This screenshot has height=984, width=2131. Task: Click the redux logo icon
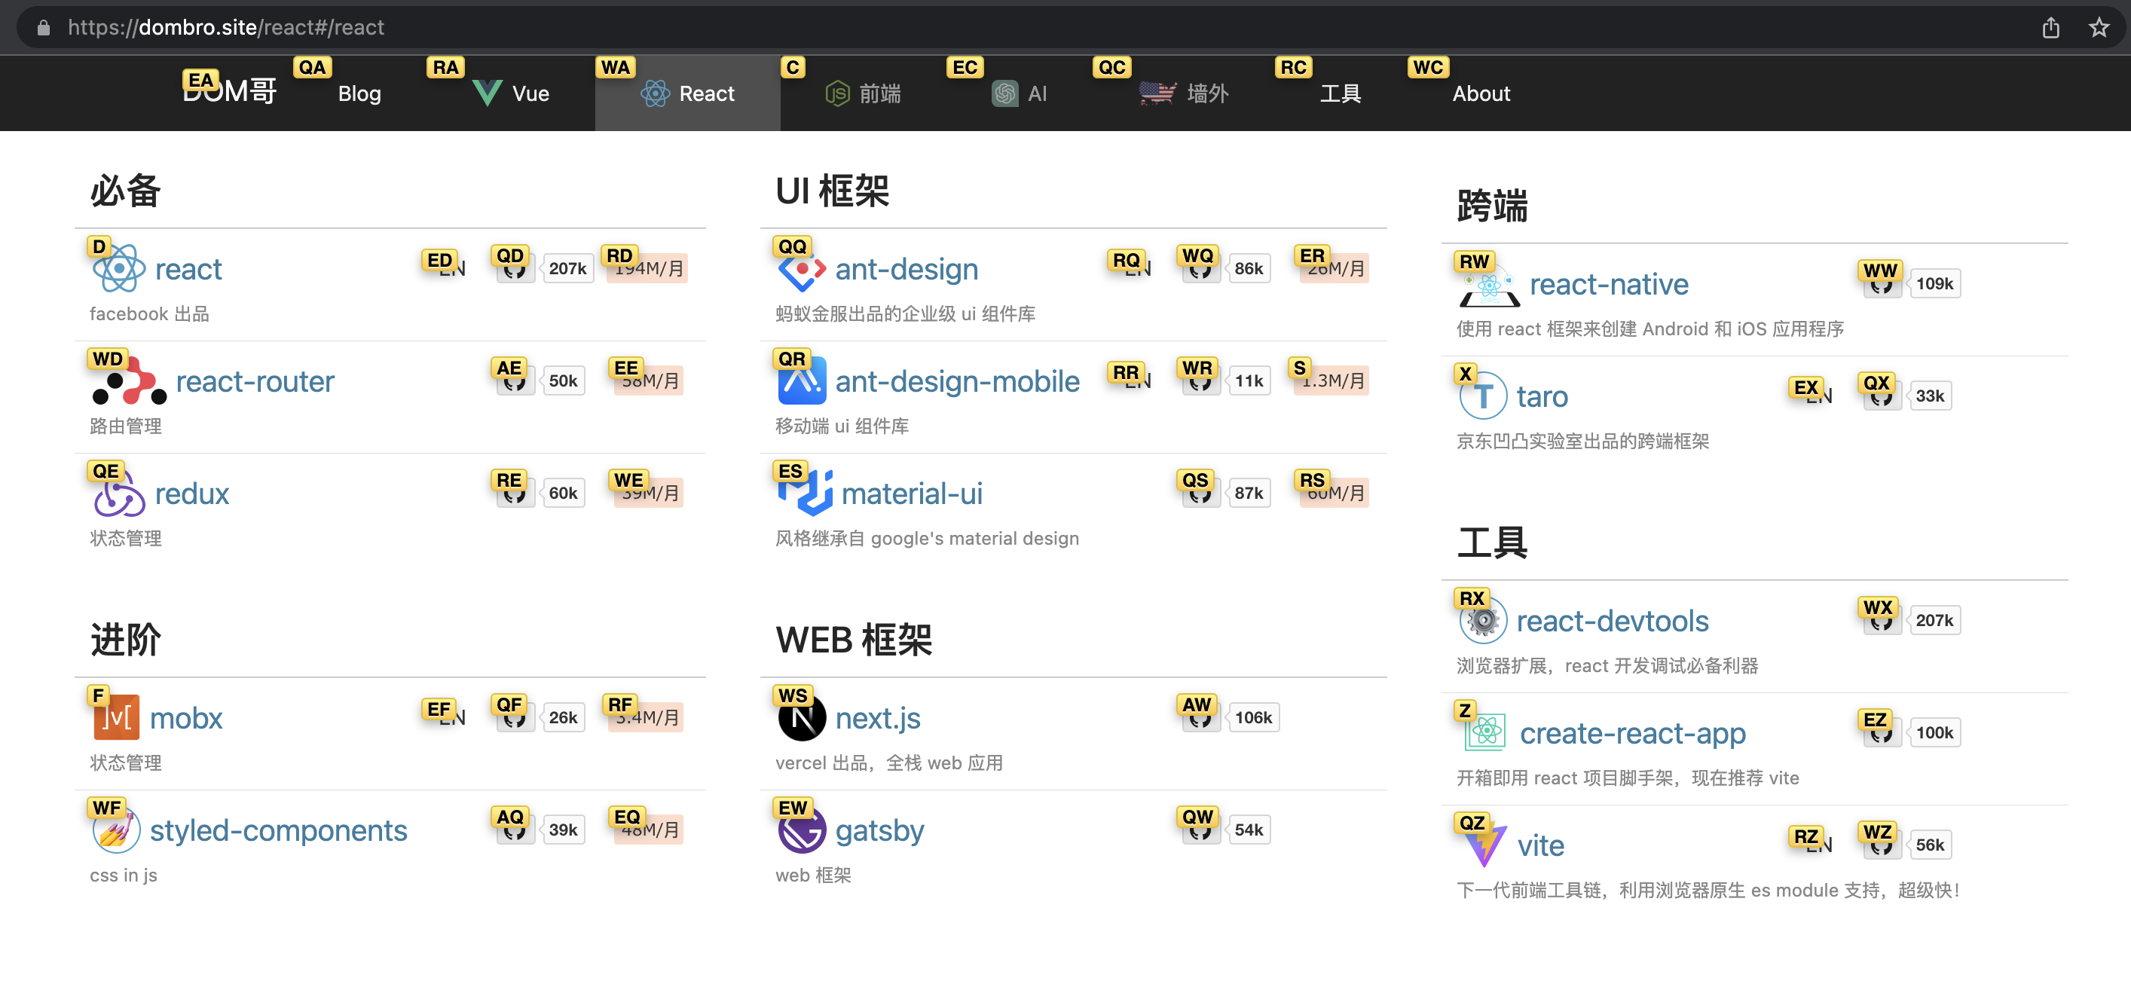[119, 494]
